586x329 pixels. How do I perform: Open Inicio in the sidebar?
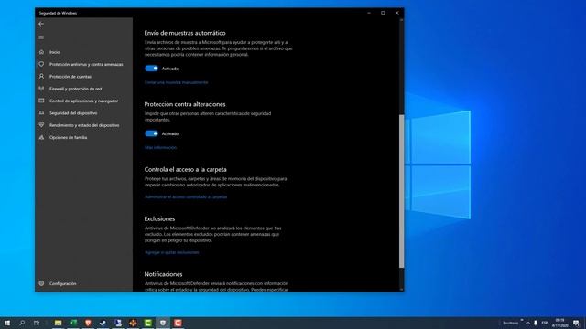coord(55,52)
